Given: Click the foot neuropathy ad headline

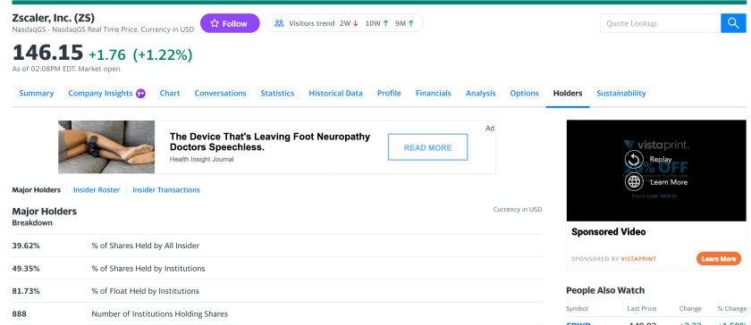Looking at the screenshot, I should point(270,142).
